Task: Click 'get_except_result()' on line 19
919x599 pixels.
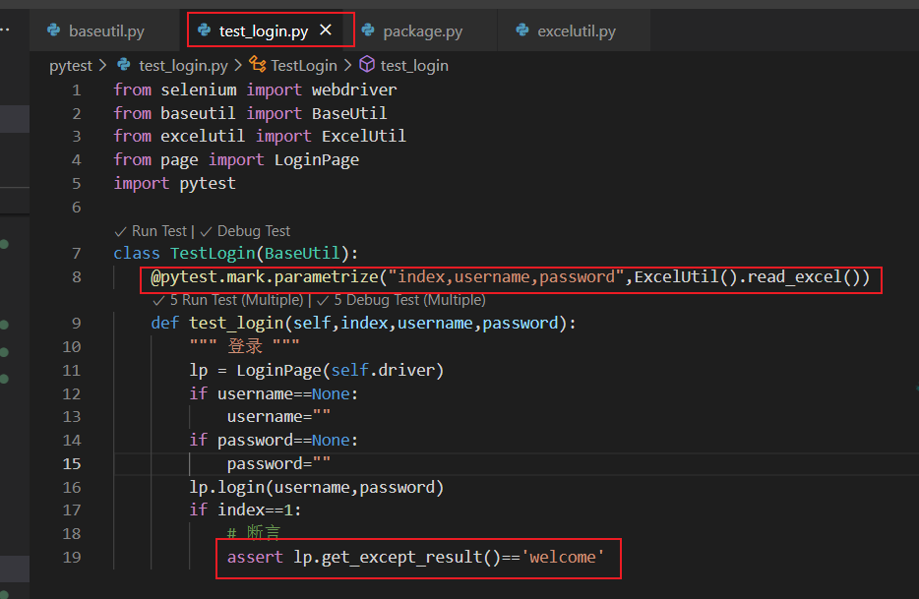Action: coord(411,557)
